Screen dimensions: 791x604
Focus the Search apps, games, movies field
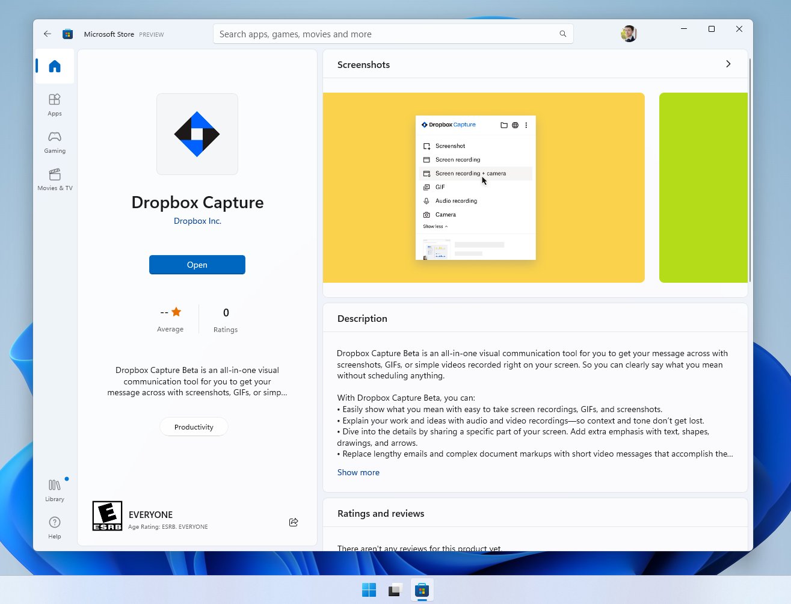(393, 34)
